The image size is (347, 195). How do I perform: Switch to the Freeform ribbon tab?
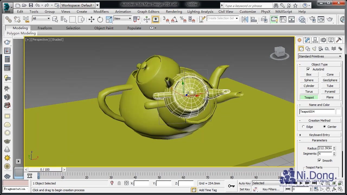coord(45,28)
